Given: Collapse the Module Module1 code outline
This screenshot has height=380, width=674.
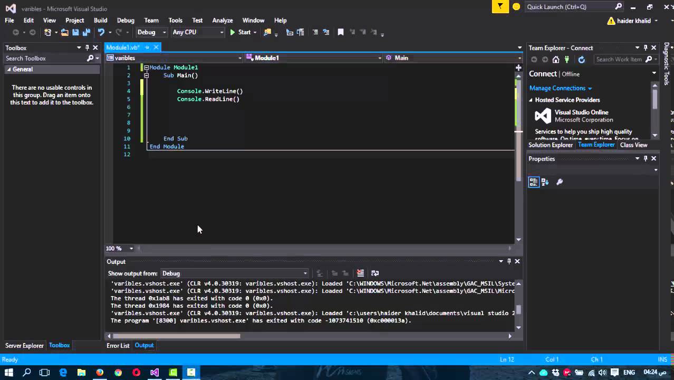Looking at the screenshot, I should [x=146, y=68].
